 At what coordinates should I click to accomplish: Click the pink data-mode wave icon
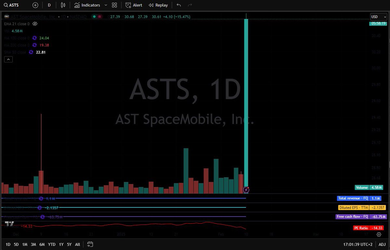[x=100, y=17]
